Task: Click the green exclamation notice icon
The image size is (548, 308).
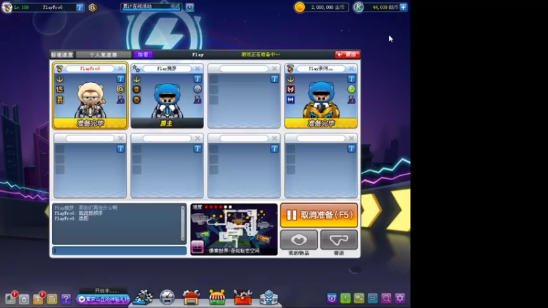Action: click(345, 298)
